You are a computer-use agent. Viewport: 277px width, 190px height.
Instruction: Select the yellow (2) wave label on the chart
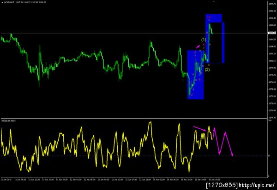pyautogui.click(x=207, y=69)
